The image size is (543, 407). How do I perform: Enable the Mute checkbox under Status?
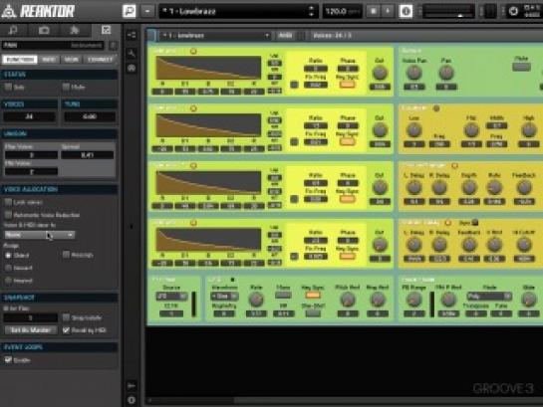point(66,87)
